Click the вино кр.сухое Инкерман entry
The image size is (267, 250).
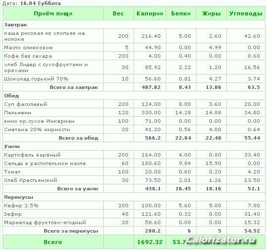(x=39, y=121)
